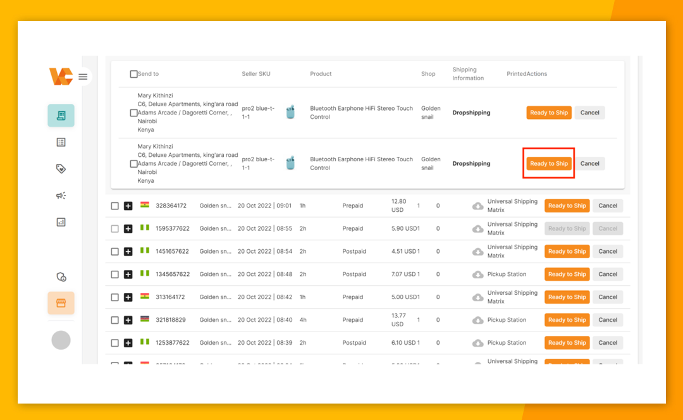This screenshot has width=683, height=420.
Task: Click the Product column header
Action: (321, 74)
